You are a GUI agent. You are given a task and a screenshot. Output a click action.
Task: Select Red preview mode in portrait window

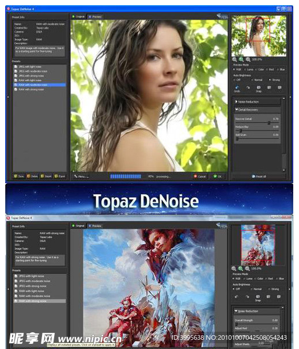[x=270, y=70]
